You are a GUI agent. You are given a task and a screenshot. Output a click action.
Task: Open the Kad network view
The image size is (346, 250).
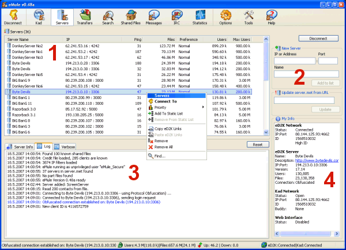pyautogui.click(x=39, y=17)
